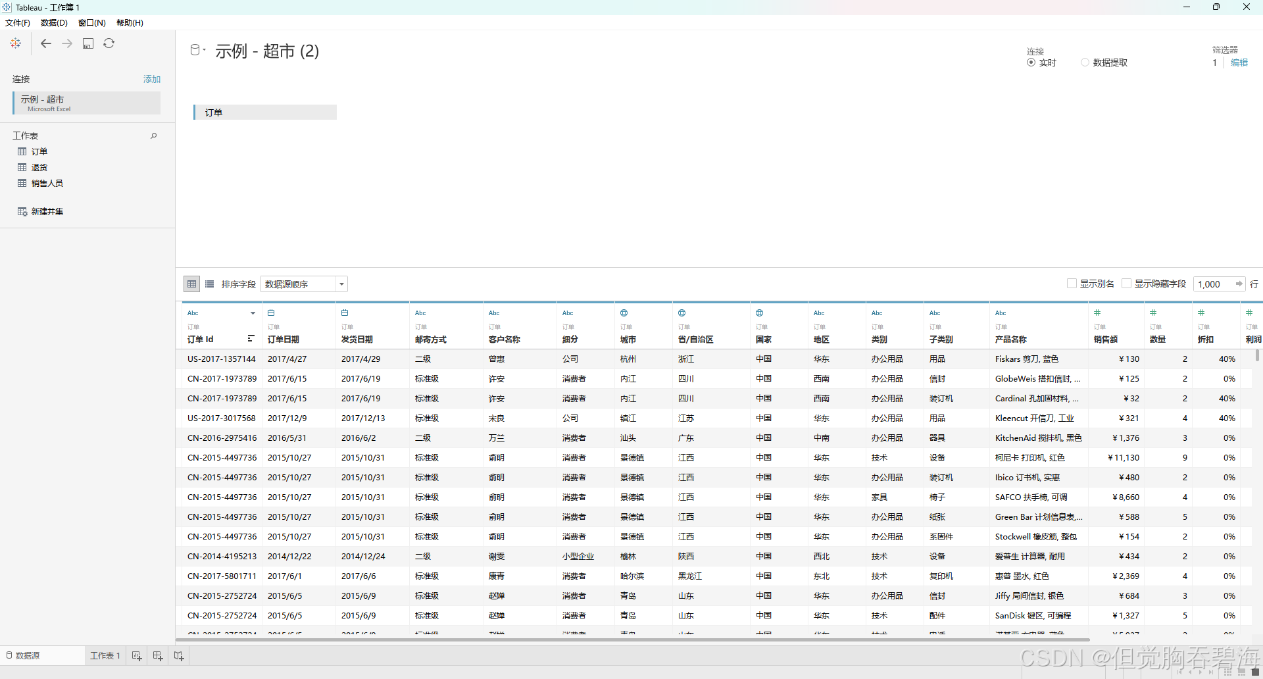The width and height of the screenshot is (1263, 679).
Task: Create a new worksheet via tab icon
Action: click(137, 655)
